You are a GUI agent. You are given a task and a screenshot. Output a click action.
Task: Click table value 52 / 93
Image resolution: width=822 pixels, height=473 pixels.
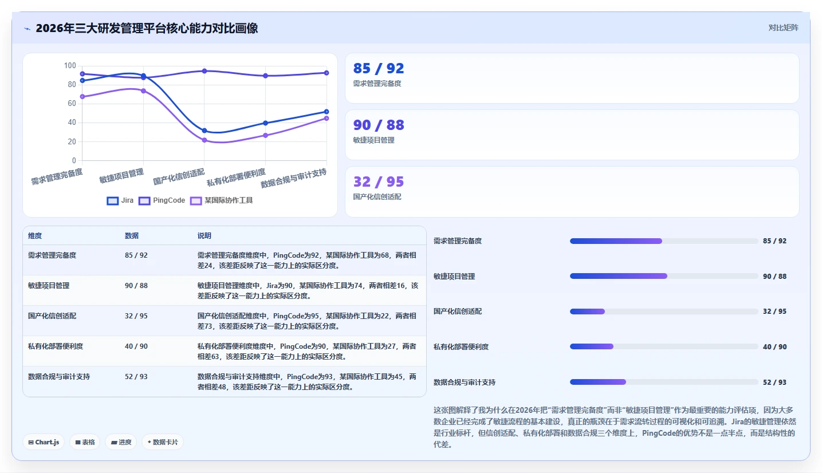[x=136, y=377]
